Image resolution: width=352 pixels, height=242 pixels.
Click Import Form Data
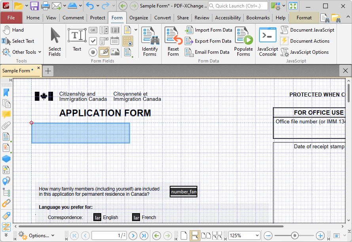click(208, 30)
